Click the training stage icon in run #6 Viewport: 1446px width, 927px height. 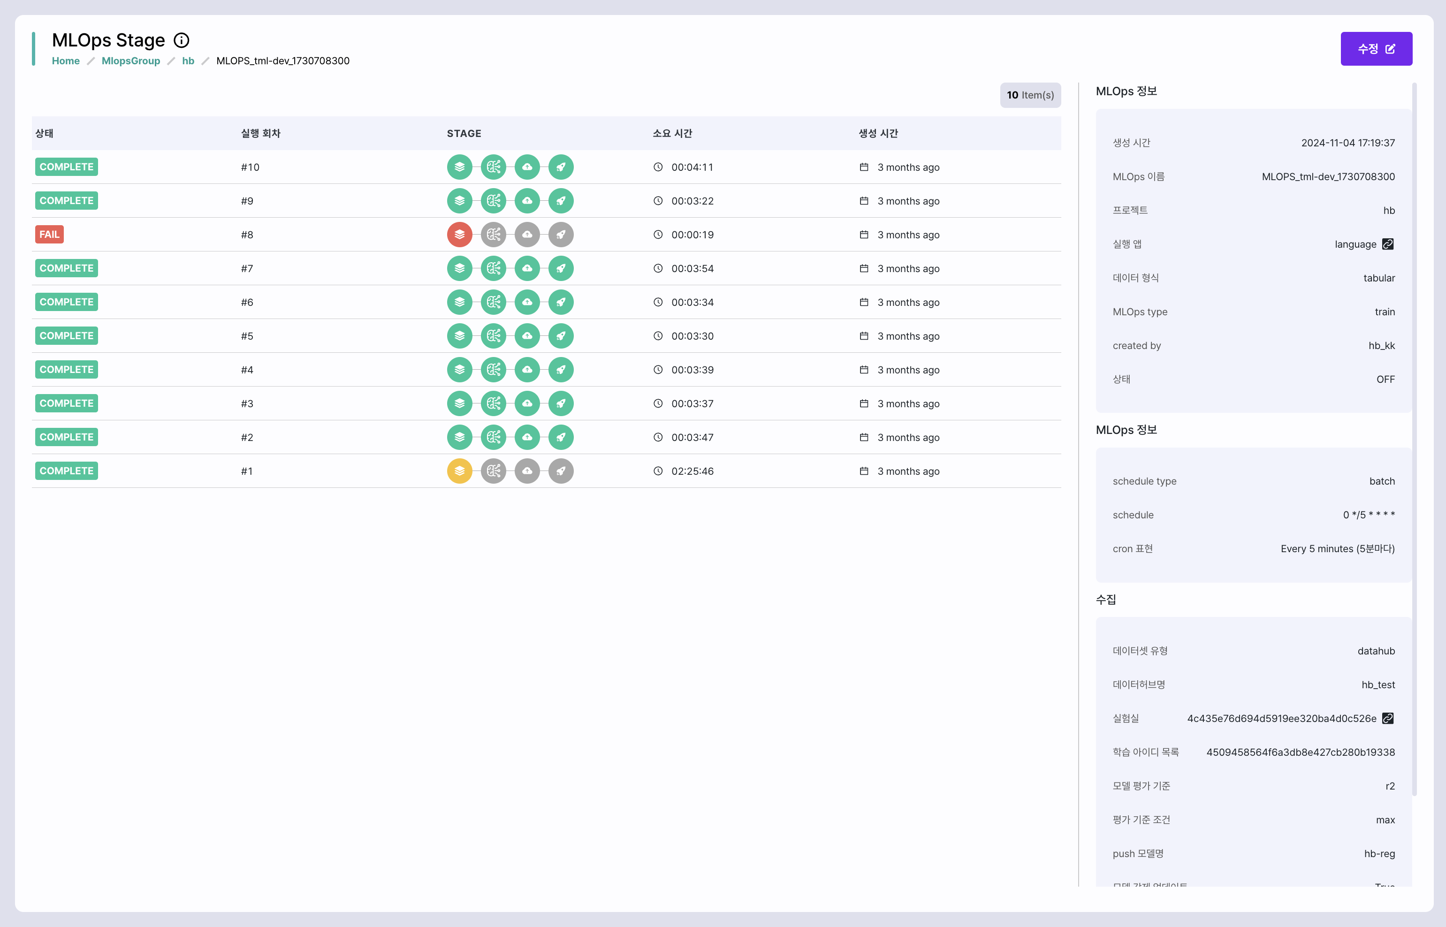[493, 302]
